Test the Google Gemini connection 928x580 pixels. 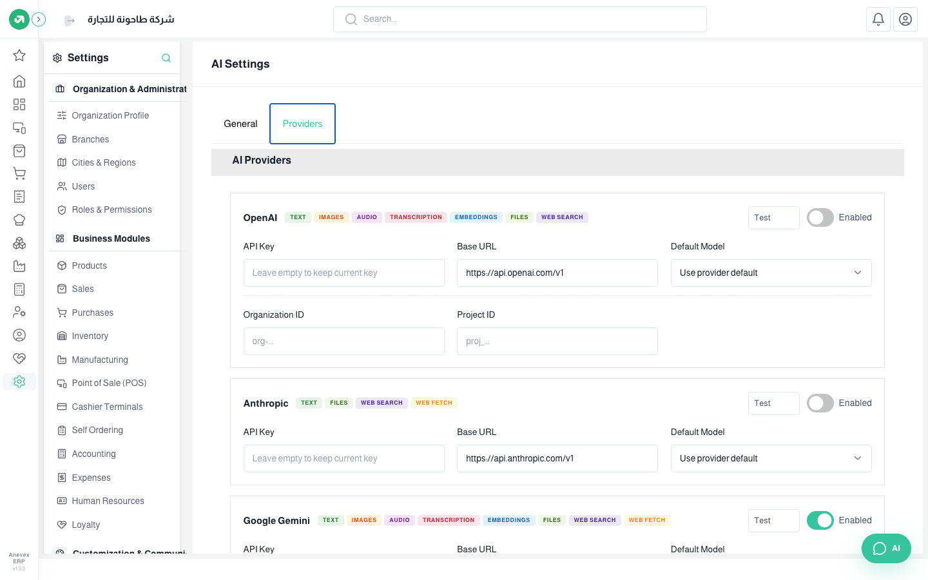tap(773, 521)
